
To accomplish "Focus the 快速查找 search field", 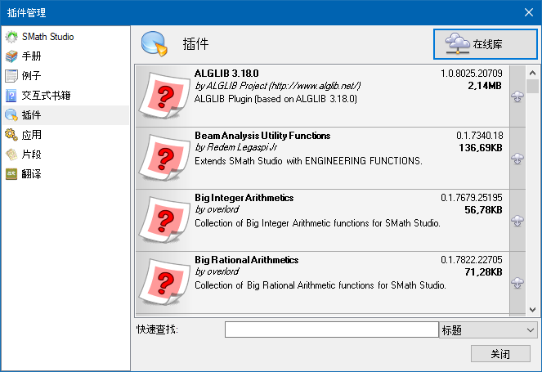I will click(x=331, y=329).
